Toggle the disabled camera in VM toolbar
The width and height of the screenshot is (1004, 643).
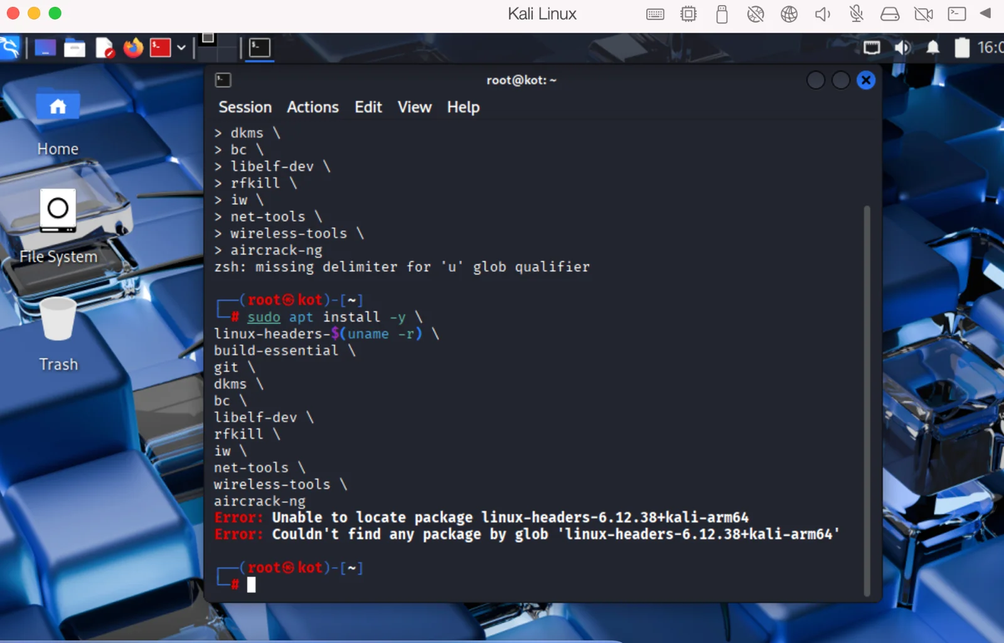tap(923, 14)
